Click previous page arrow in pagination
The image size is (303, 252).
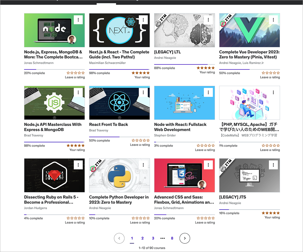[x=119, y=238]
